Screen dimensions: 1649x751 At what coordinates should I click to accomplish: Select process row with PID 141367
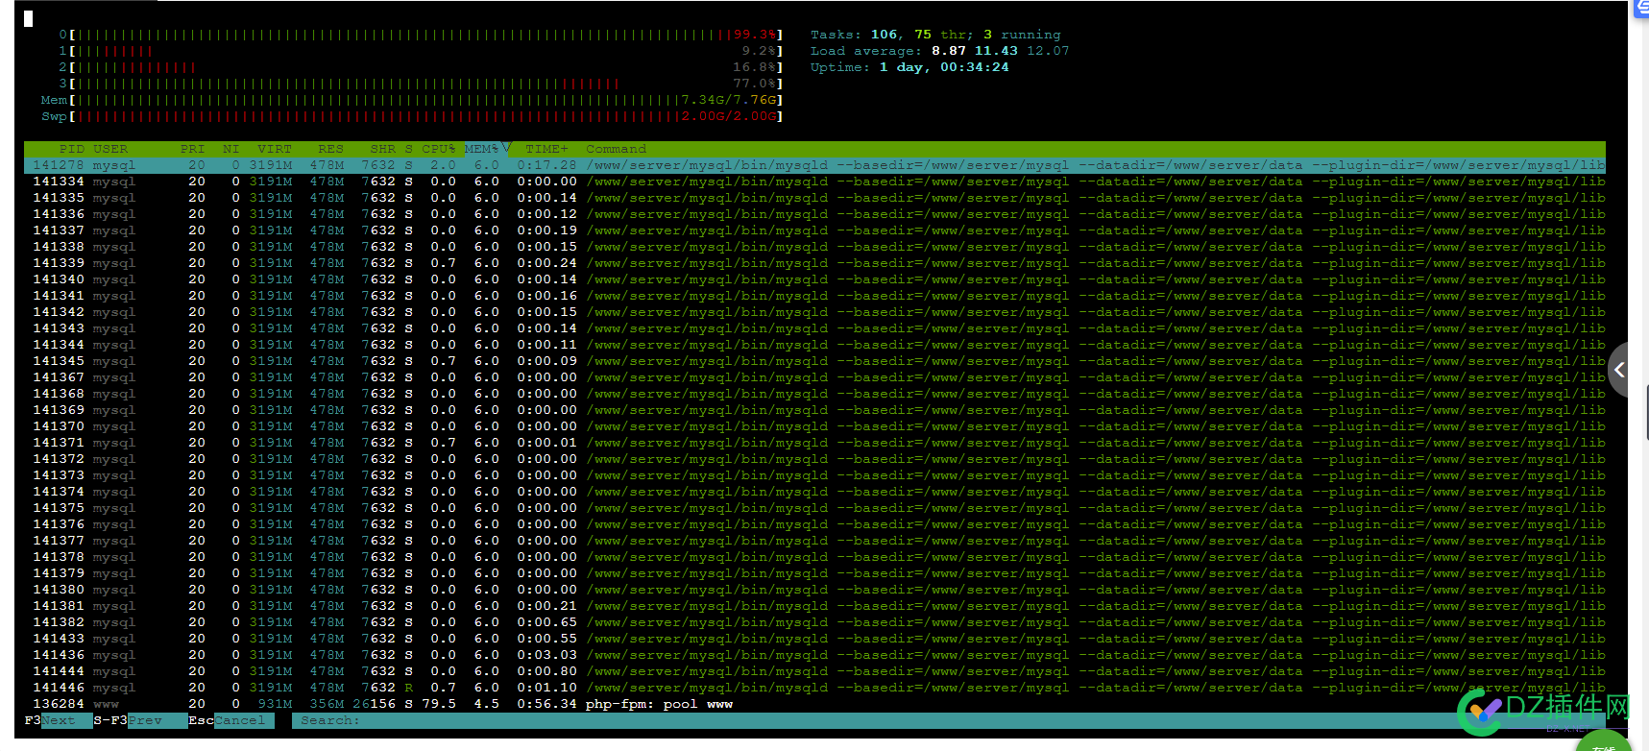pos(814,377)
